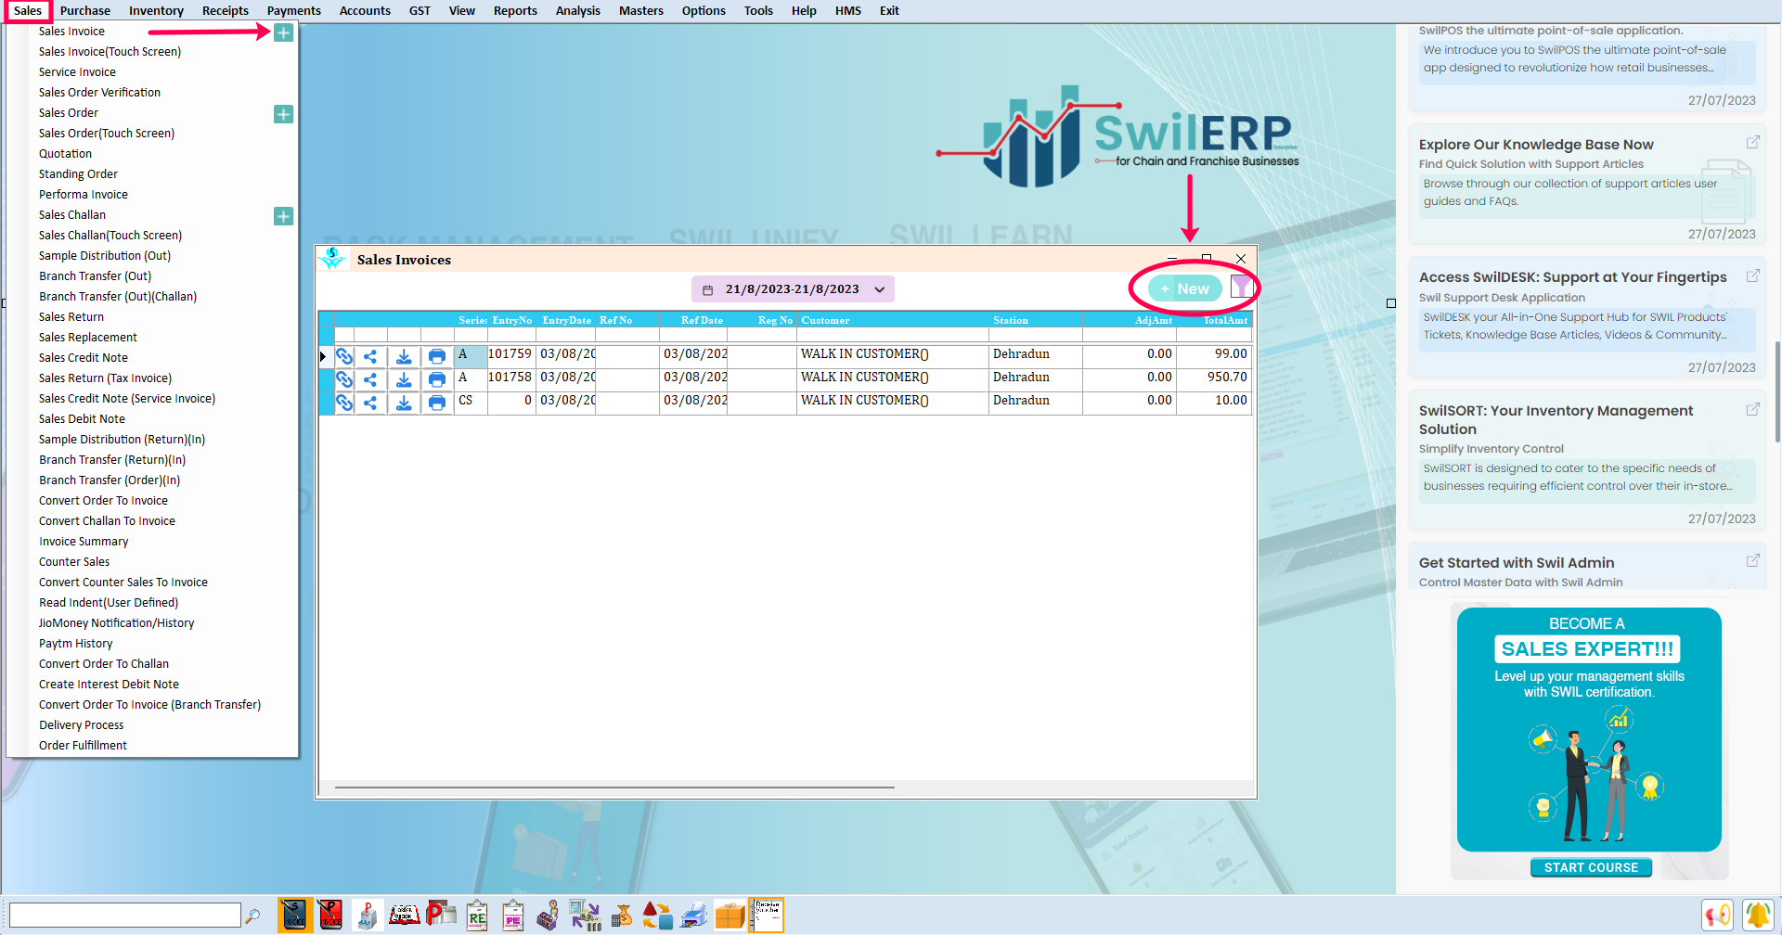Open the filter funnel in Sales Invoices

click(1242, 288)
